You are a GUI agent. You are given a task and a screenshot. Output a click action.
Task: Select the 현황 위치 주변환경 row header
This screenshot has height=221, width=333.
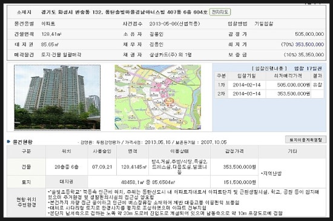[26, 202]
